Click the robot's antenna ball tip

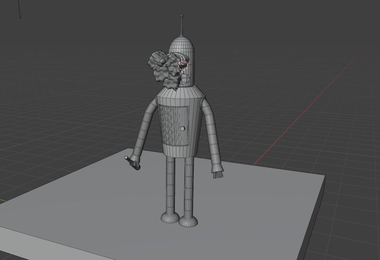tap(182, 16)
